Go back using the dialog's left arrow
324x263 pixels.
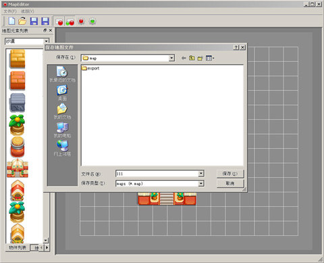tap(184, 58)
